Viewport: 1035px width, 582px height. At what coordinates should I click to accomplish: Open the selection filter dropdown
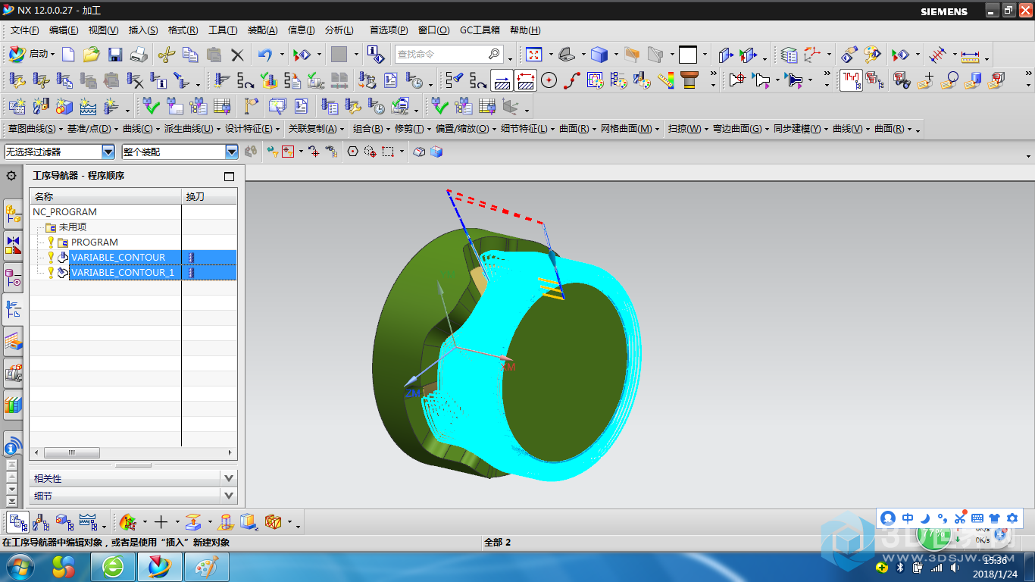[108, 152]
